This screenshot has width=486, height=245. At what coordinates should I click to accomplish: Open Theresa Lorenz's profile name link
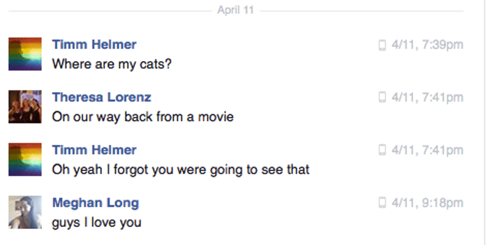coord(102,97)
